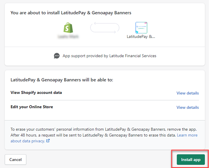Click the data erasure notice paragraph
The width and height of the screenshot is (209, 168).
pos(104,135)
